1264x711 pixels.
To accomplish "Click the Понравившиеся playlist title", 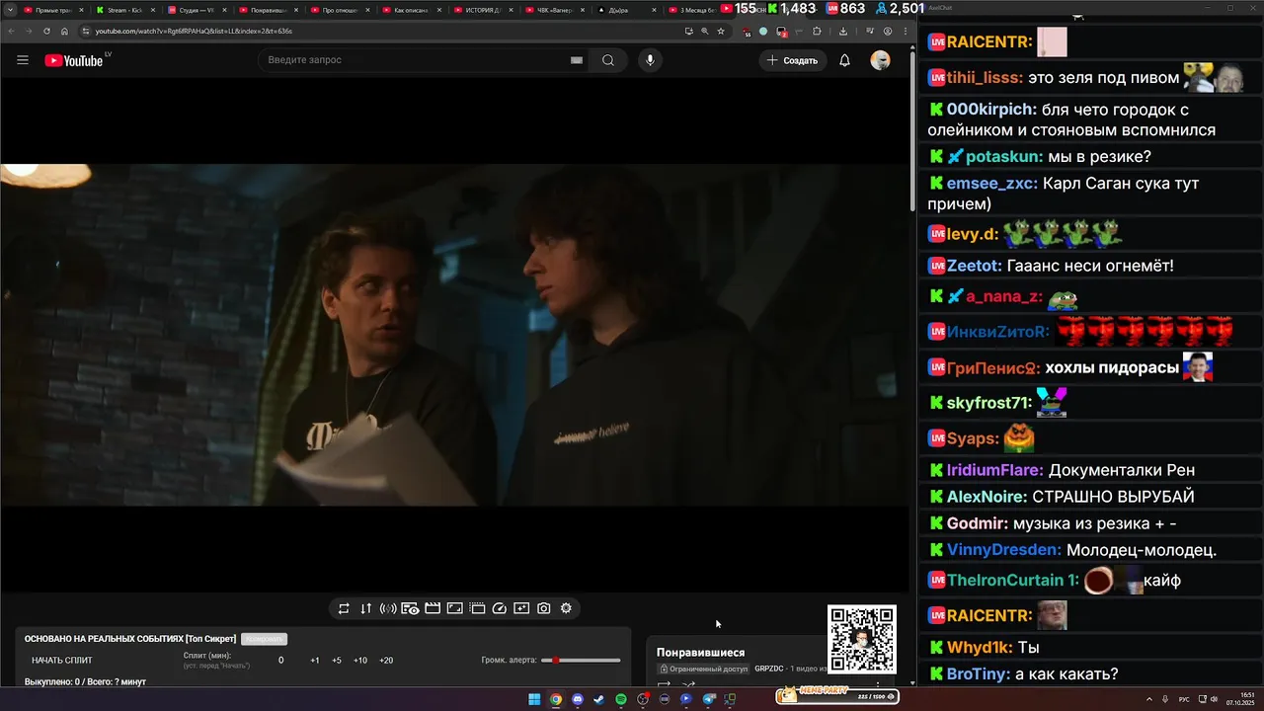I will [x=701, y=653].
